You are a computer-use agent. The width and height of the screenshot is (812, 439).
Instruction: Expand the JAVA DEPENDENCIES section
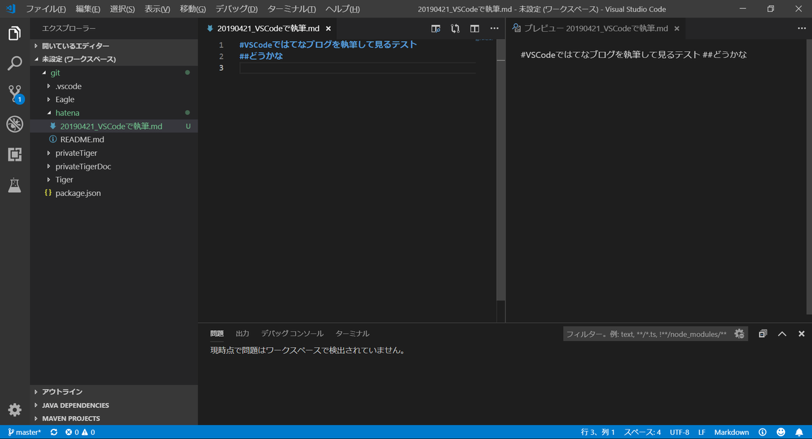click(x=114, y=405)
